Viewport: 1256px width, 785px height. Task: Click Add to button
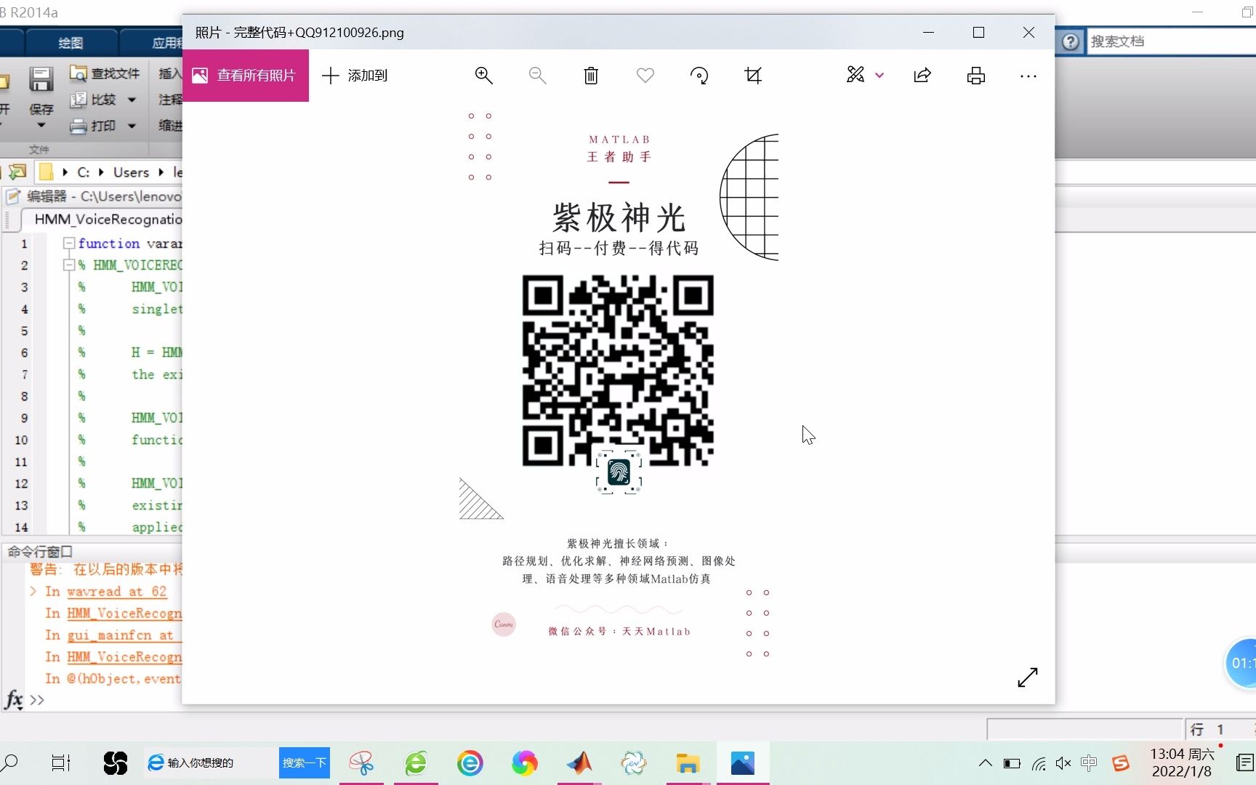coord(355,76)
